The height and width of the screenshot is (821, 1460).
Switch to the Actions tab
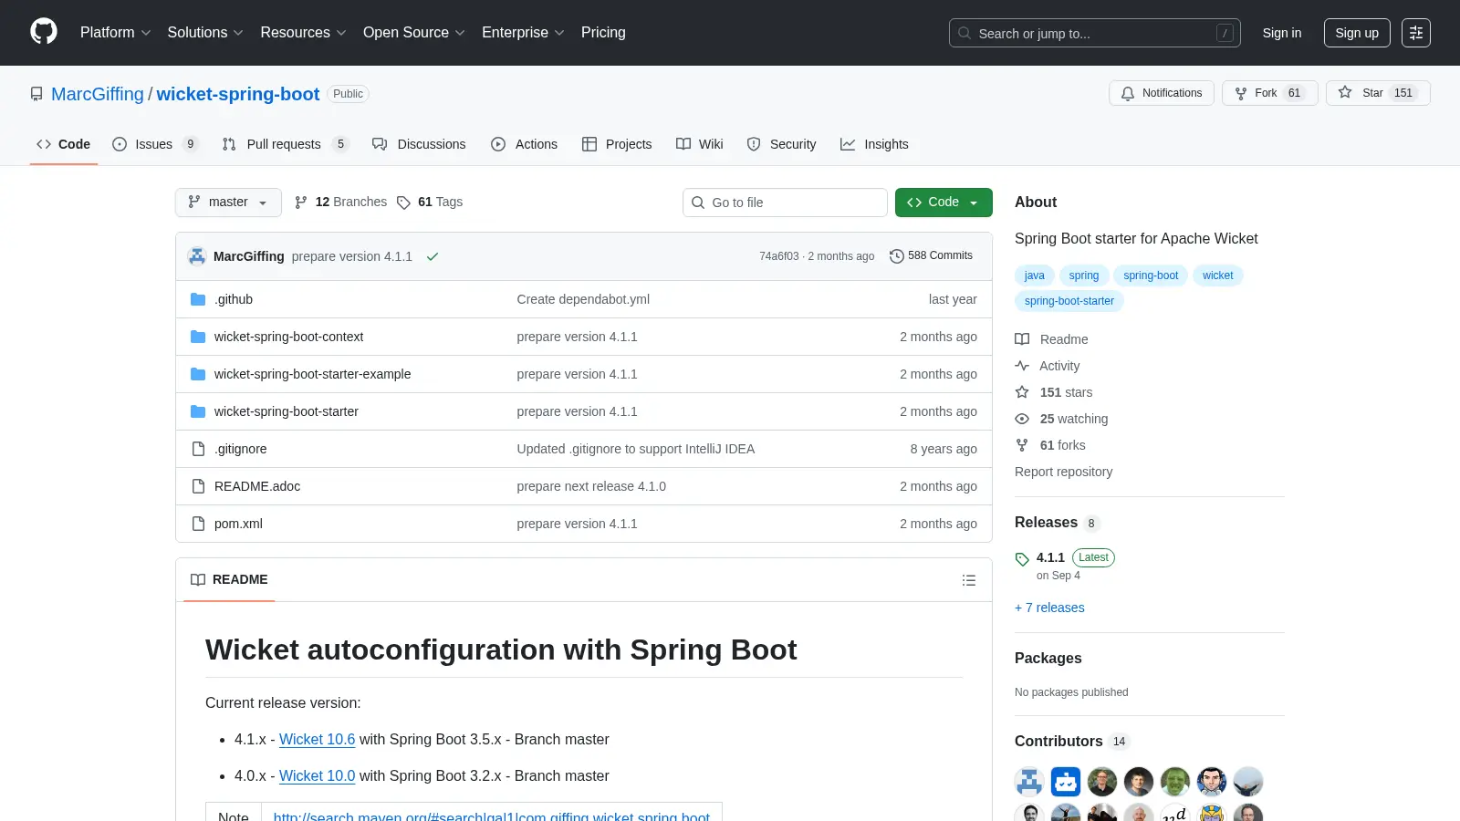tap(524, 144)
